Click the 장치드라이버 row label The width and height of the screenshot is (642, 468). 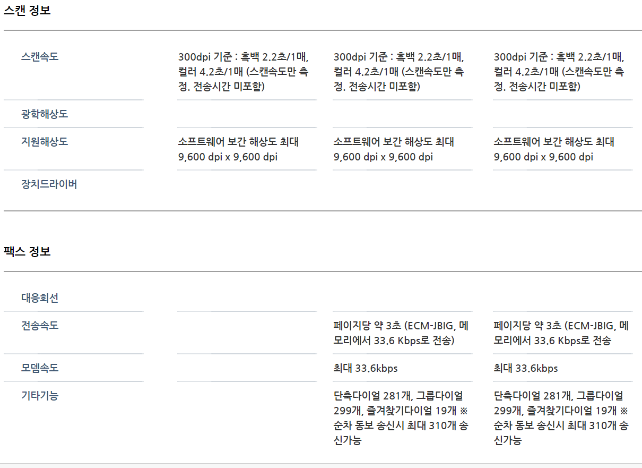click(x=49, y=184)
